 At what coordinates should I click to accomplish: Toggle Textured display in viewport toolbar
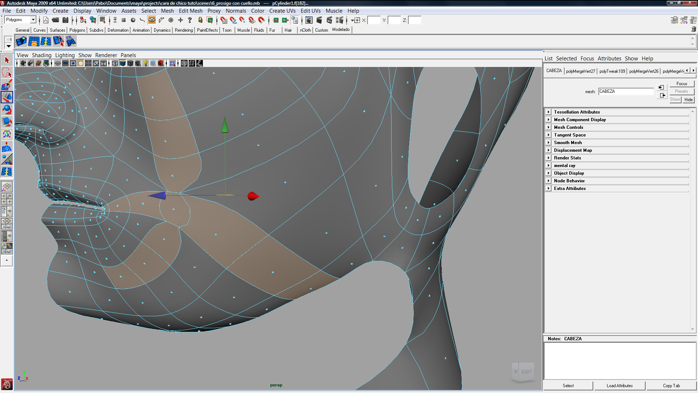coord(138,63)
